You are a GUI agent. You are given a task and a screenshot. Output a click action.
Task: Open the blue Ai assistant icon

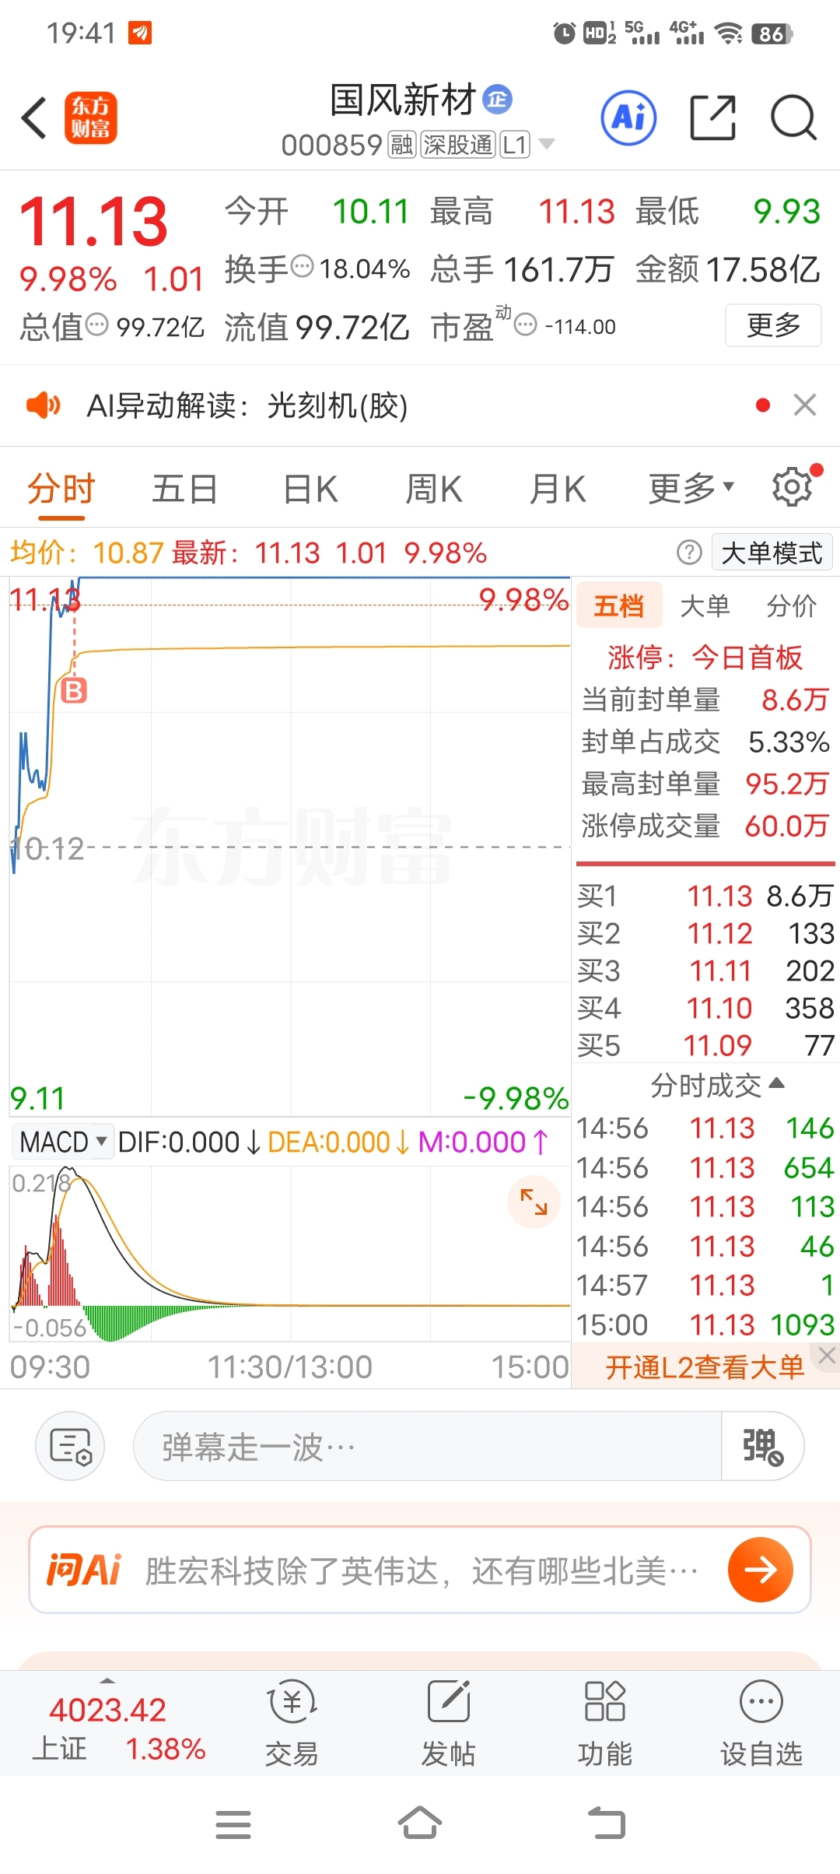(x=628, y=118)
